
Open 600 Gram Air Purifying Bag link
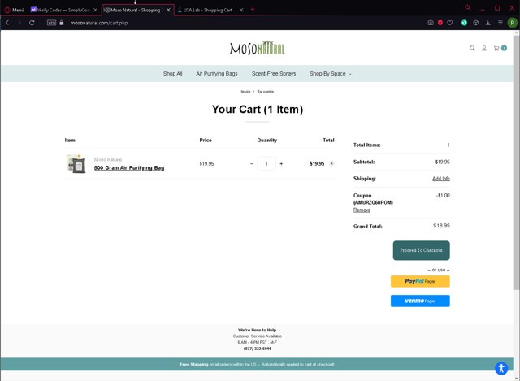129,168
